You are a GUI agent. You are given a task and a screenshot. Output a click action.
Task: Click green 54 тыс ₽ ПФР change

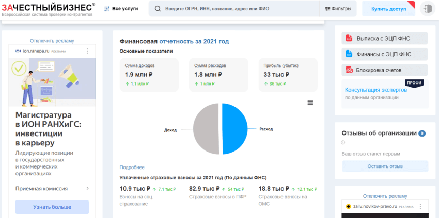pyautogui.click(x=233, y=189)
